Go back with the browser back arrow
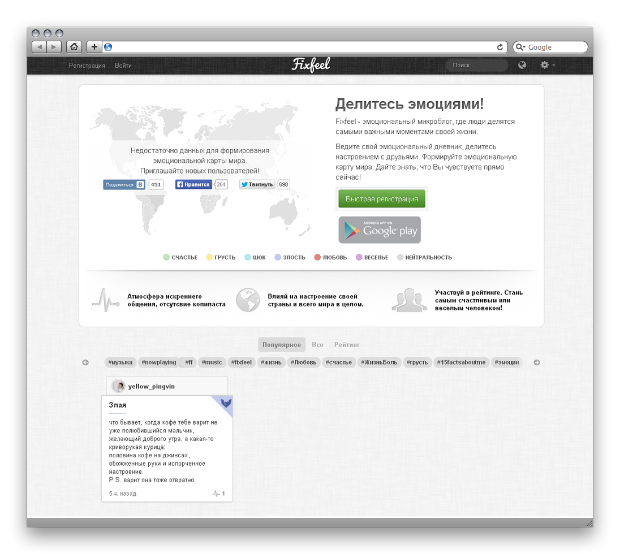Image resolution: width=620 pixels, height=554 pixels. point(39,47)
